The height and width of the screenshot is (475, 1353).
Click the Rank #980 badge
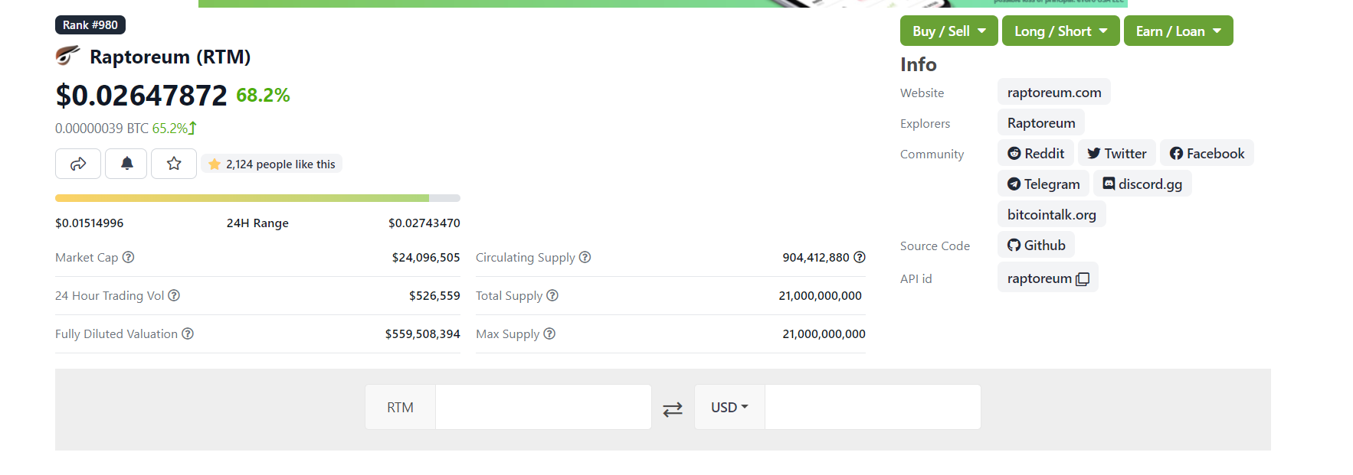pos(90,24)
